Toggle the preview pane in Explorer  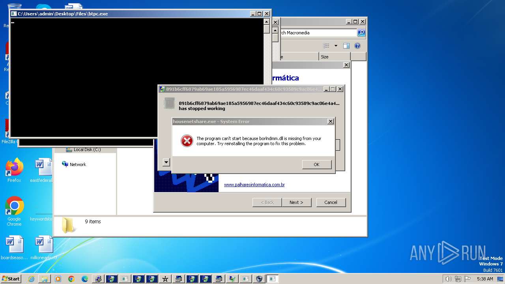point(346,46)
